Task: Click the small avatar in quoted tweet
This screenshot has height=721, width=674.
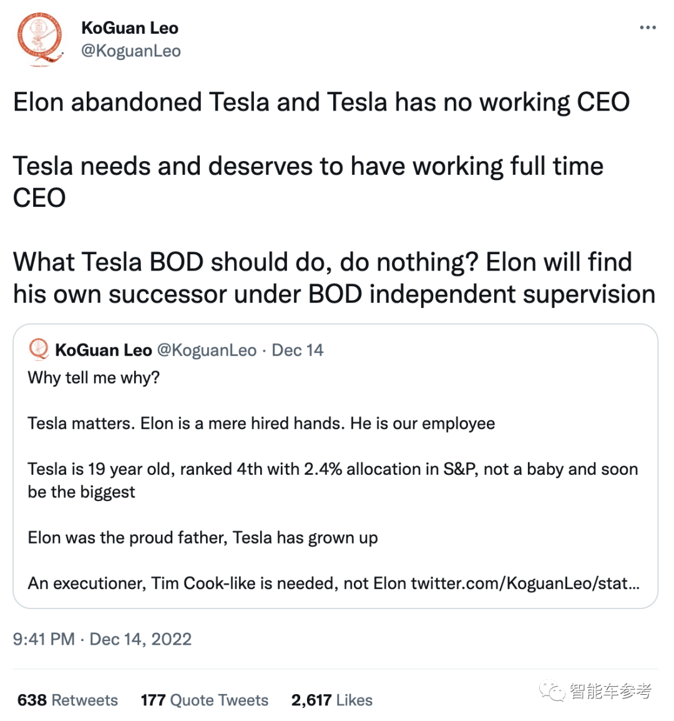Action: tap(39, 349)
